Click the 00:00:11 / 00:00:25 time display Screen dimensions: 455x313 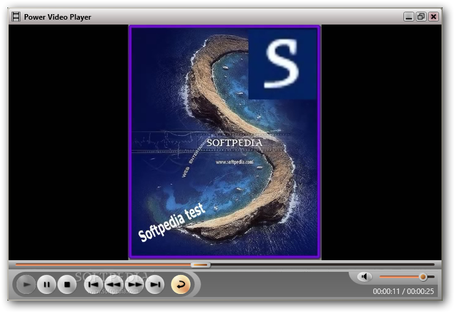pos(403,292)
